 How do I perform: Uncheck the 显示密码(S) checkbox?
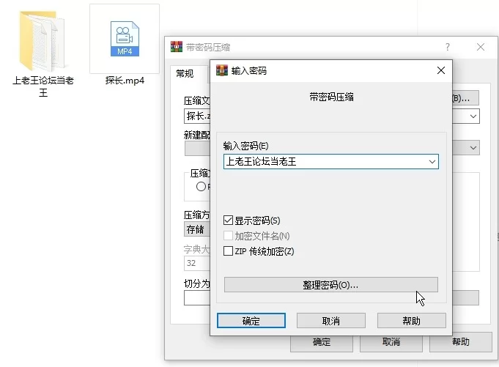(228, 220)
